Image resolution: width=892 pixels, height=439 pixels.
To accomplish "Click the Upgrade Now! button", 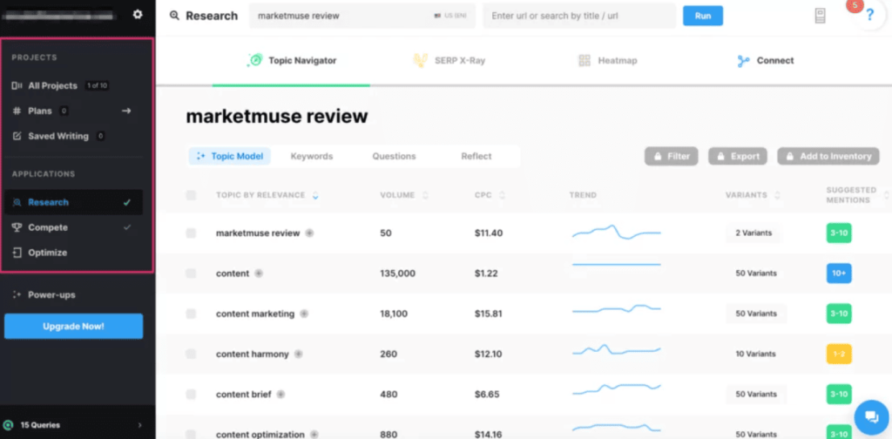I will click(73, 326).
